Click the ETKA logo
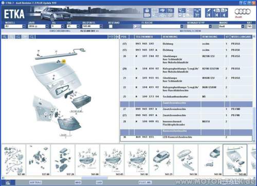The width and height of the screenshot is (257, 186). [14, 14]
